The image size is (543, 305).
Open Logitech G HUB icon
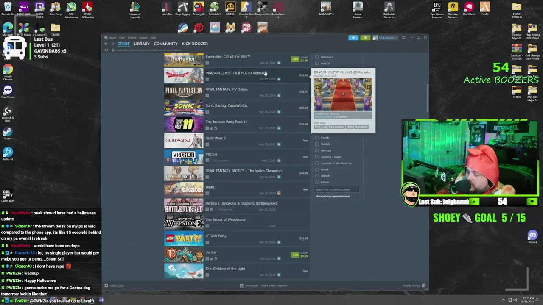point(8,114)
